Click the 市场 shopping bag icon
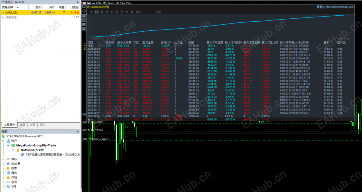 (x=8, y=178)
